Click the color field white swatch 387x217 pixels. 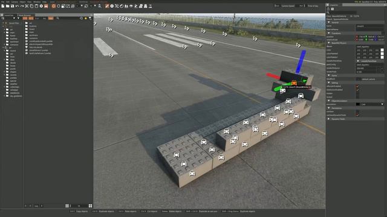[382, 50]
